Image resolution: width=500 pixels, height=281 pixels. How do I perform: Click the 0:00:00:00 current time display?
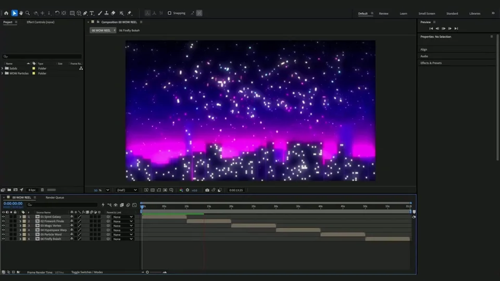(x=13, y=203)
